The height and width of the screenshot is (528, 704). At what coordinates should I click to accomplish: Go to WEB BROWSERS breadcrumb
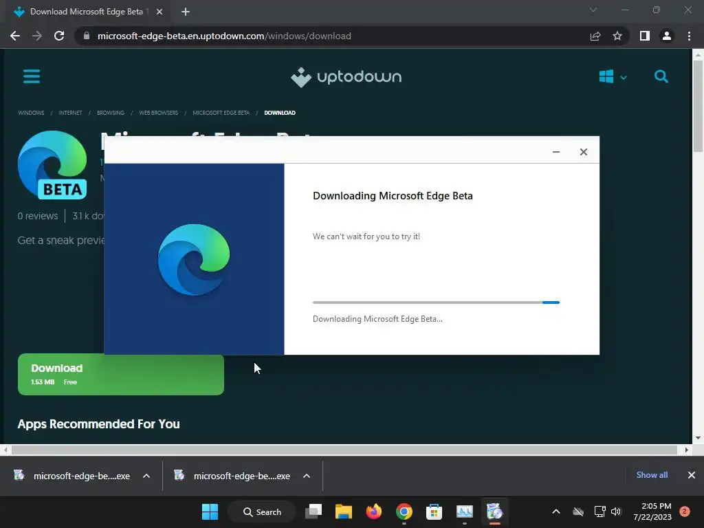coord(159,113)
